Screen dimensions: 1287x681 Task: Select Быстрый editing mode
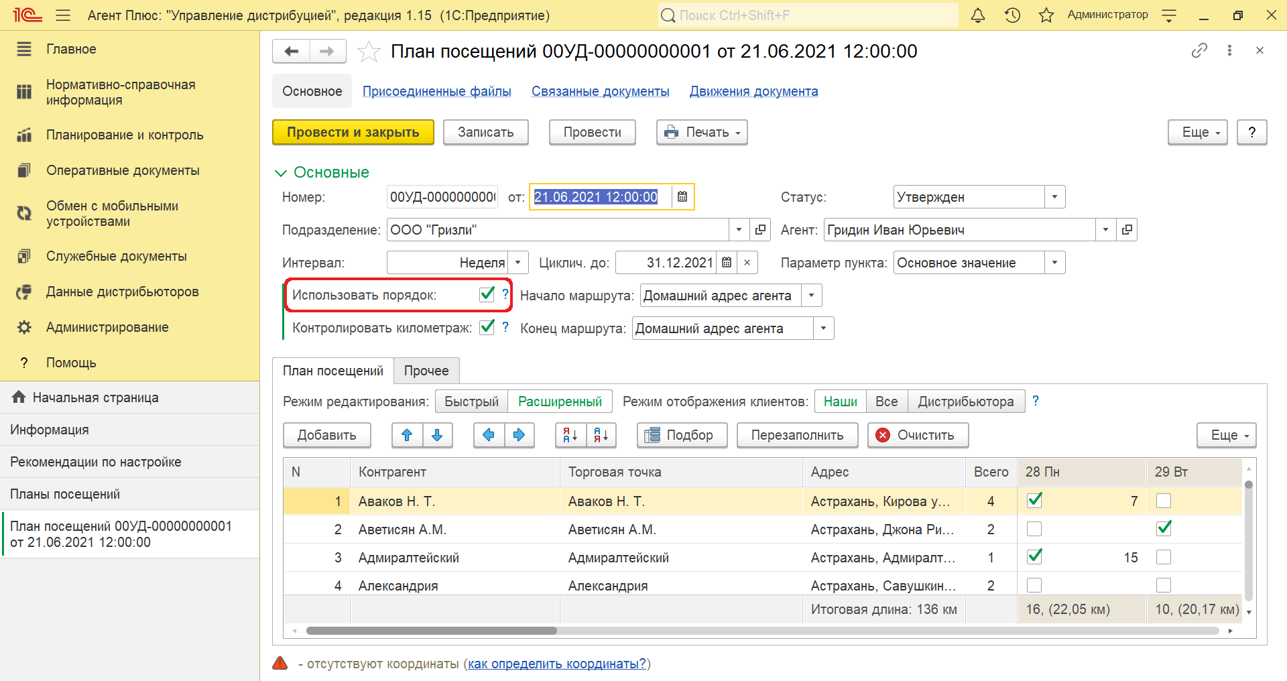click(x=472, y=401)
